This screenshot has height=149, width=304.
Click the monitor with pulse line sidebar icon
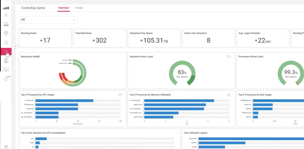[6, 70]
